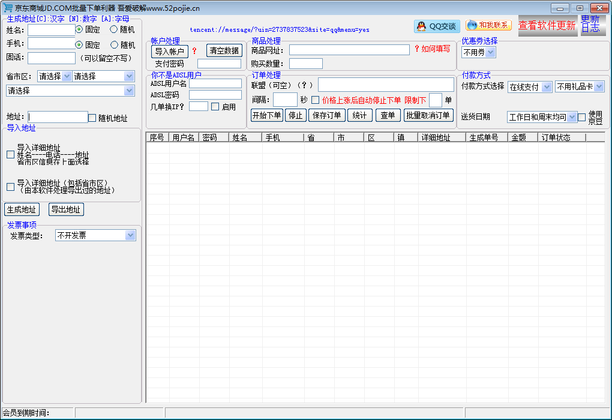The width and height of the screenshot is (612, 420).
Task: Click the ADSL密码 input field
Action: (215, 95)
